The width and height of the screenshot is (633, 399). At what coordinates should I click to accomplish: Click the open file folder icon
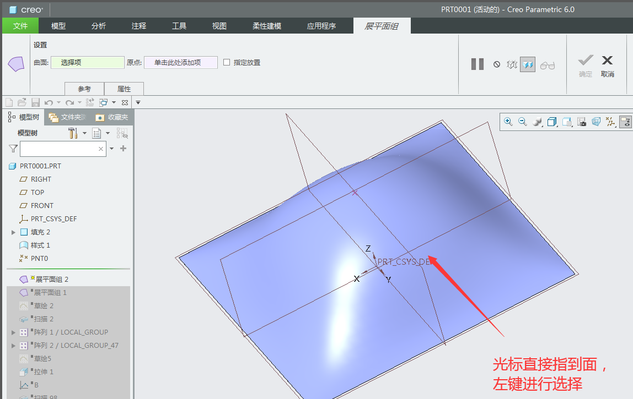[x=22, y=102]
